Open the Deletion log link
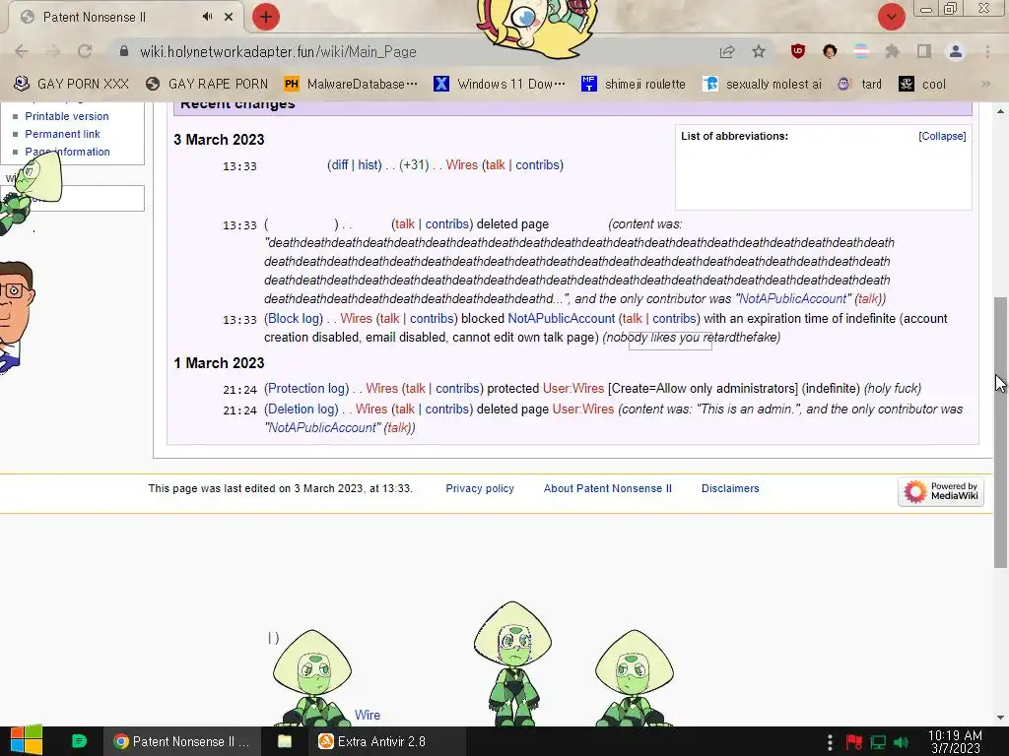1009x756 pixels. (302, 409)
